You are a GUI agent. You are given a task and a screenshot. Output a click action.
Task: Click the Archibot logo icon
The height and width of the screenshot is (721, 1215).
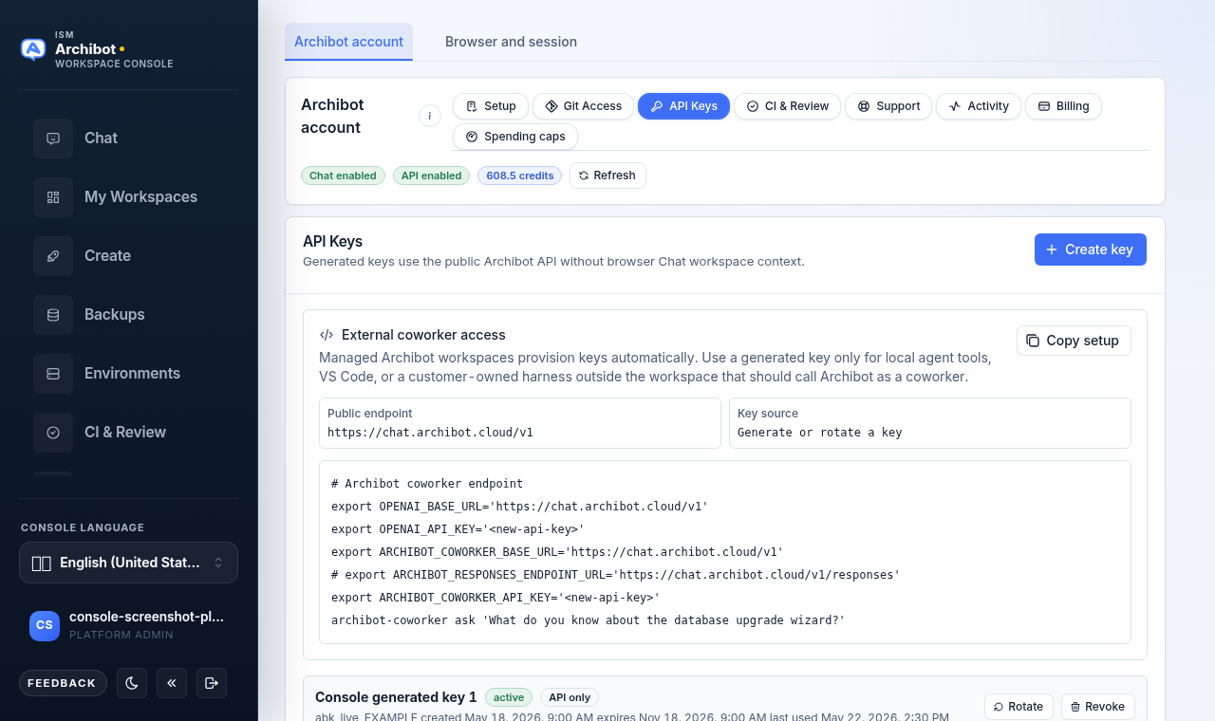33,49
